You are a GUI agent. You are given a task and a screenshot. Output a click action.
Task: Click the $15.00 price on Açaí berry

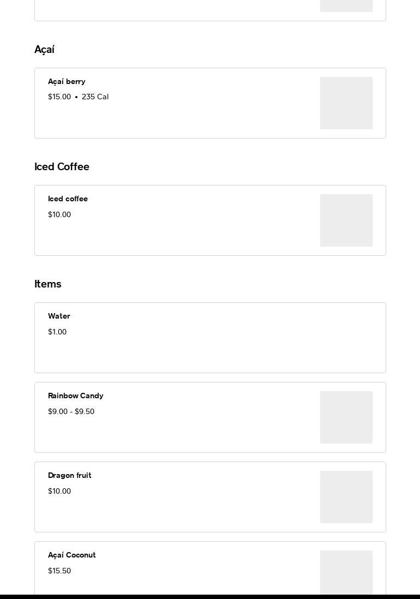click(x=59, y=97)
